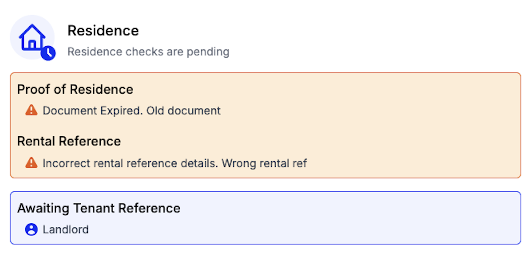Toggle the Proof of Residence check status

(75, 89)
